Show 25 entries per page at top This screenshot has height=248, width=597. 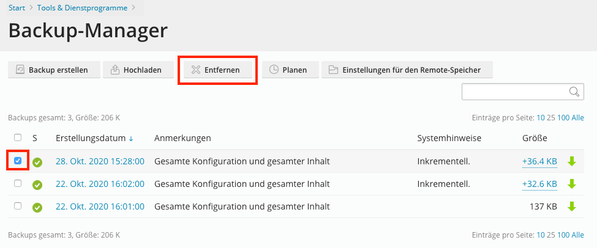[x=550, y=118]
